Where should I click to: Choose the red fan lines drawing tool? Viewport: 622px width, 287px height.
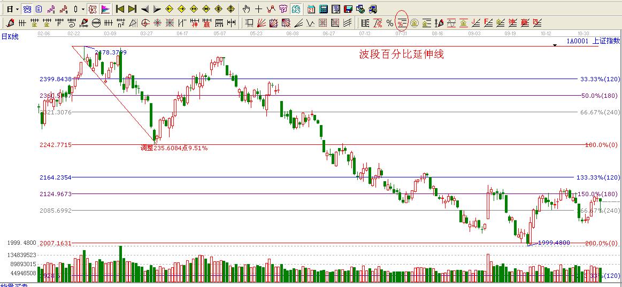point(262,22)
